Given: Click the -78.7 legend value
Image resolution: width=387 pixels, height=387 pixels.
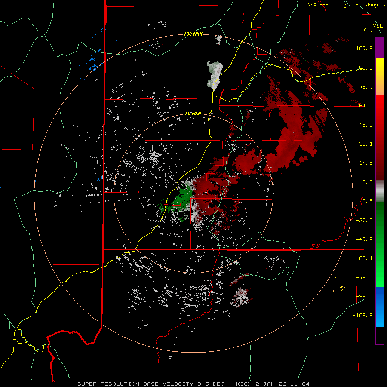Looking at the screenshot, I should click(x=364, y=278).
